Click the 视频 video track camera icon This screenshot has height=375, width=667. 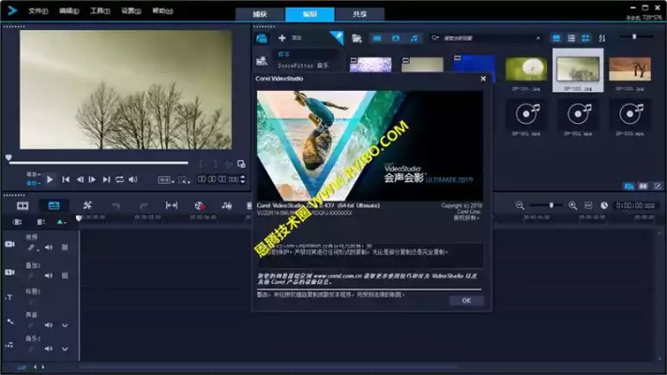(9, 244)
